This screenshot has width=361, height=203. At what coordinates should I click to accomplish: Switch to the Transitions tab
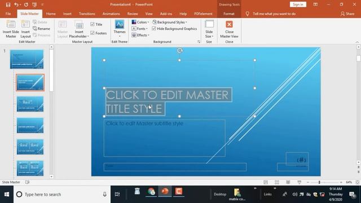pos(87,14)
